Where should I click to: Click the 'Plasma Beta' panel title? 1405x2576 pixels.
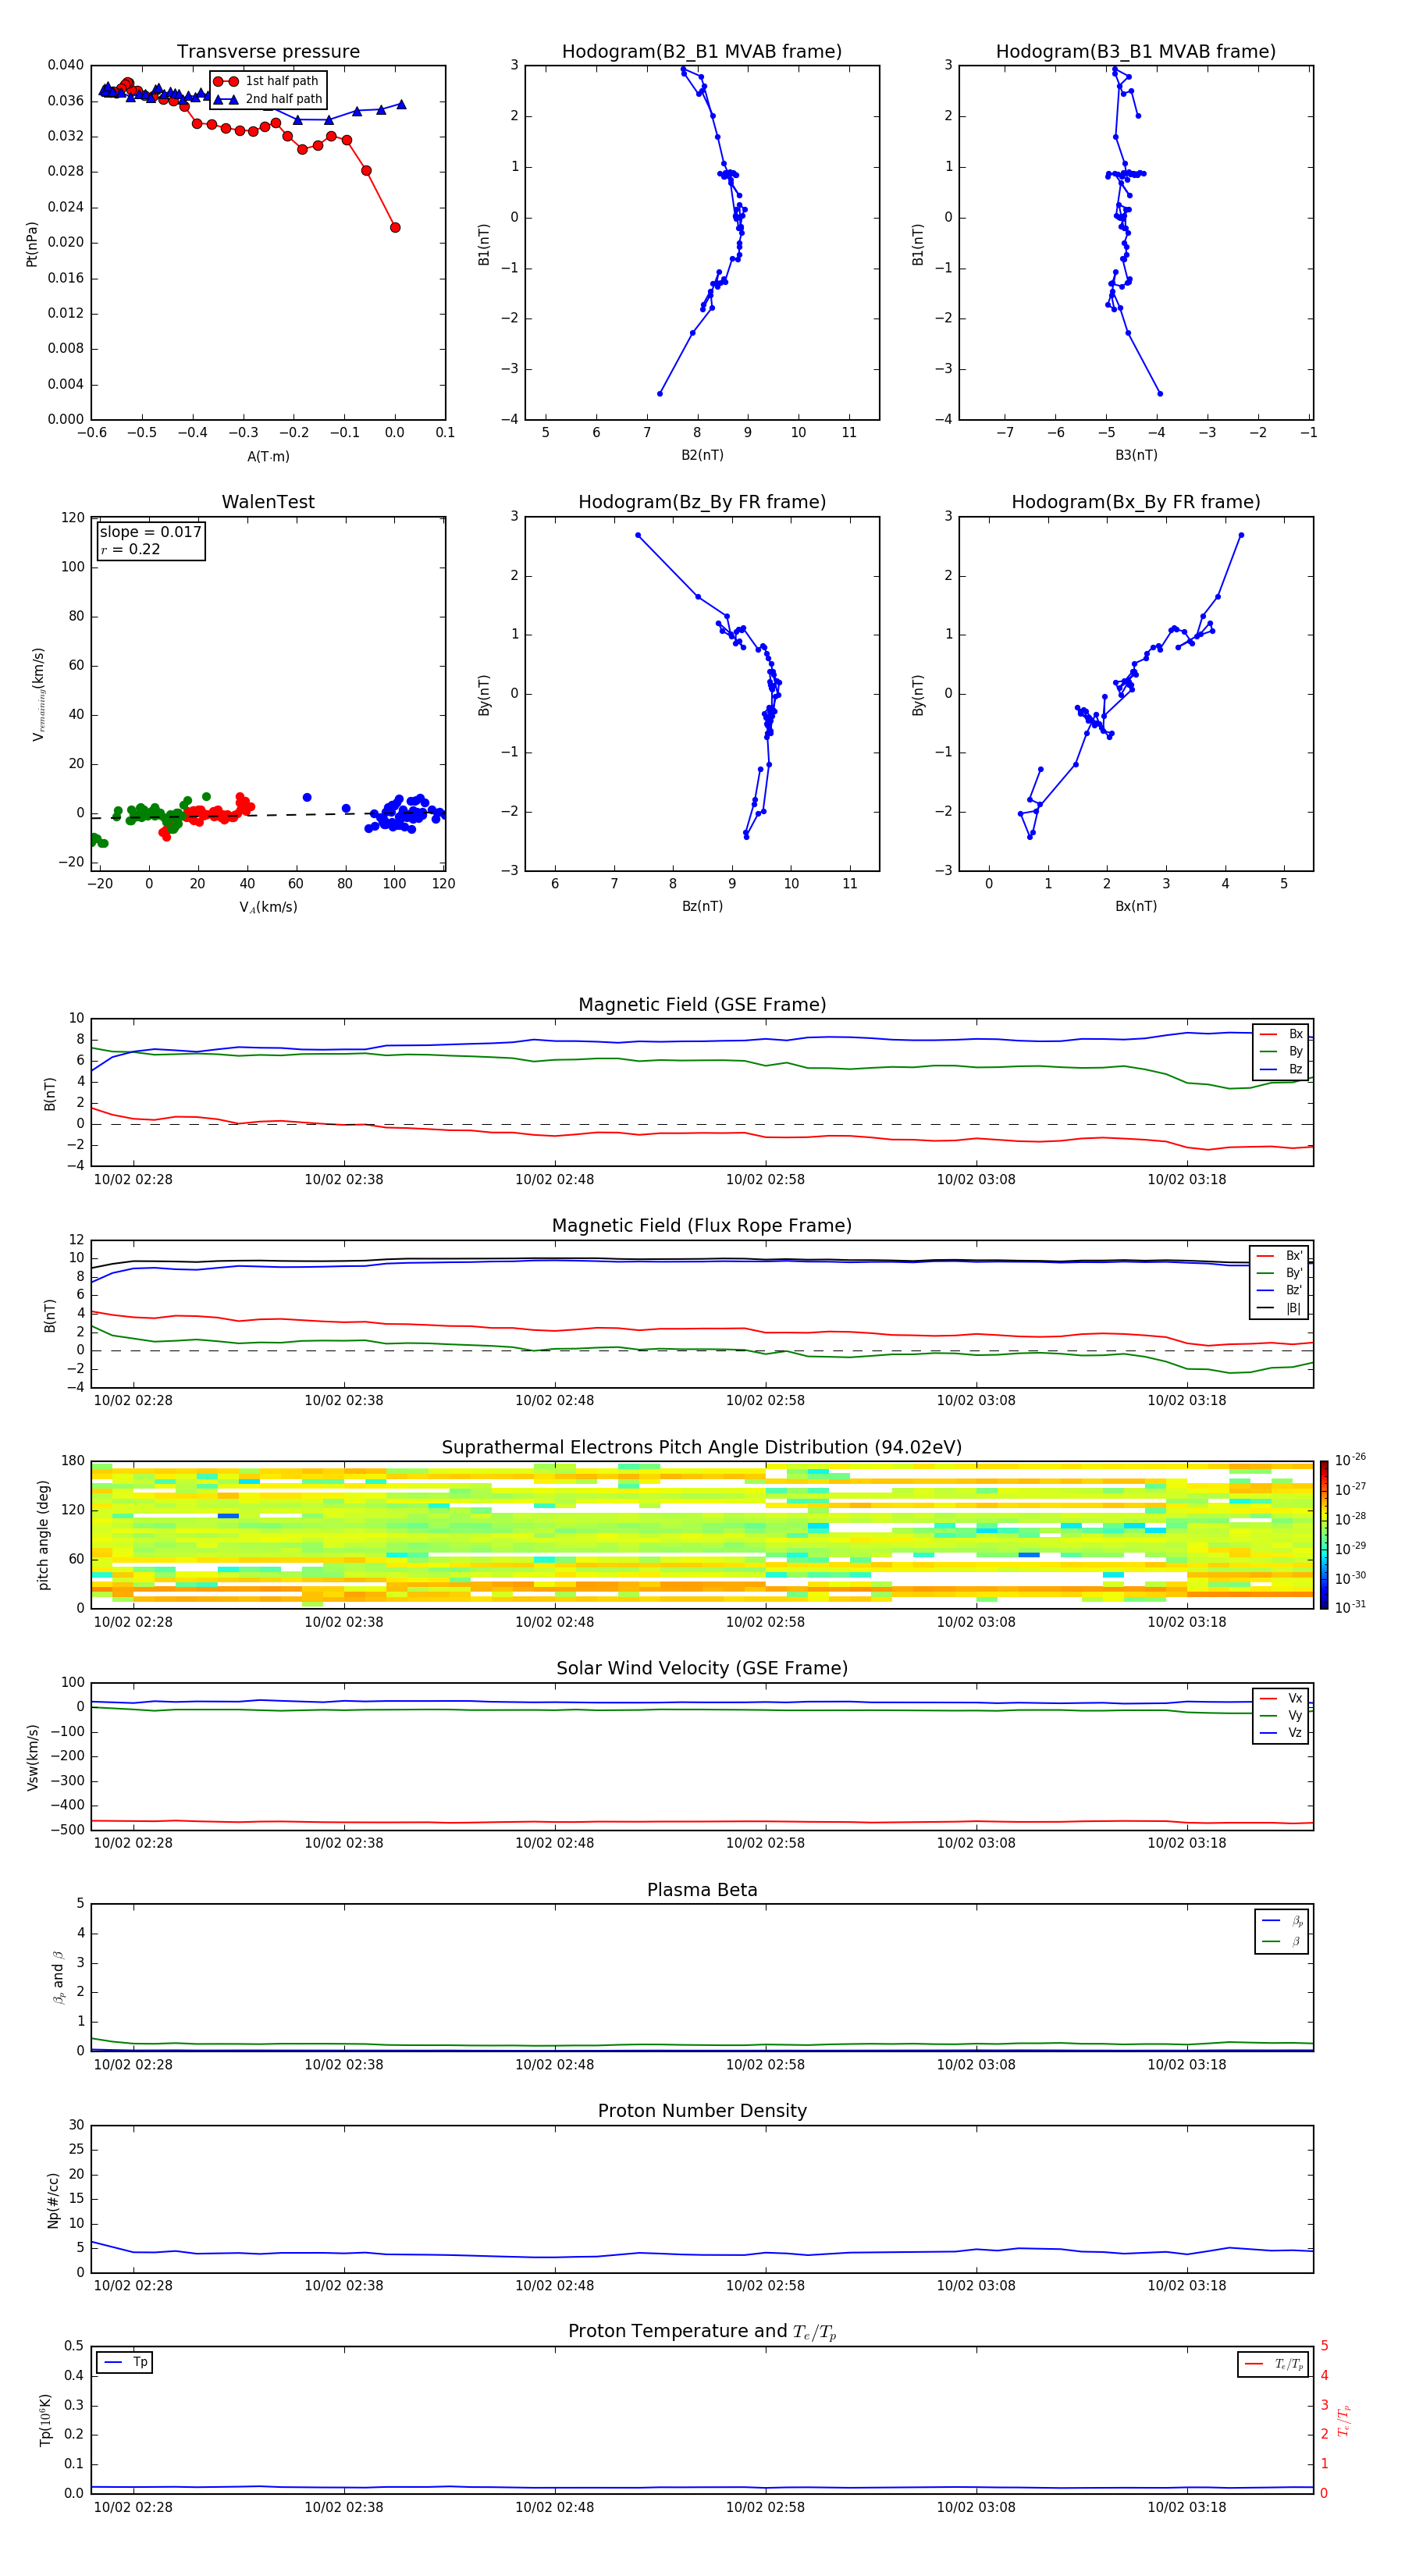pos(702,1890)
